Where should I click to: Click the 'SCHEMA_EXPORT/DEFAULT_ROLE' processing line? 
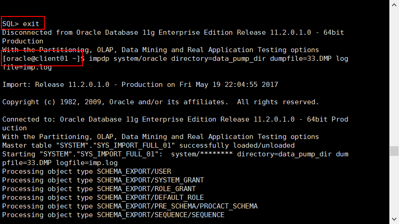click(103, 197)
